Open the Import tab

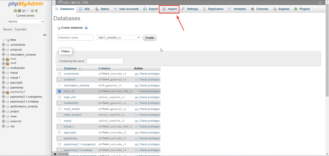169,9
